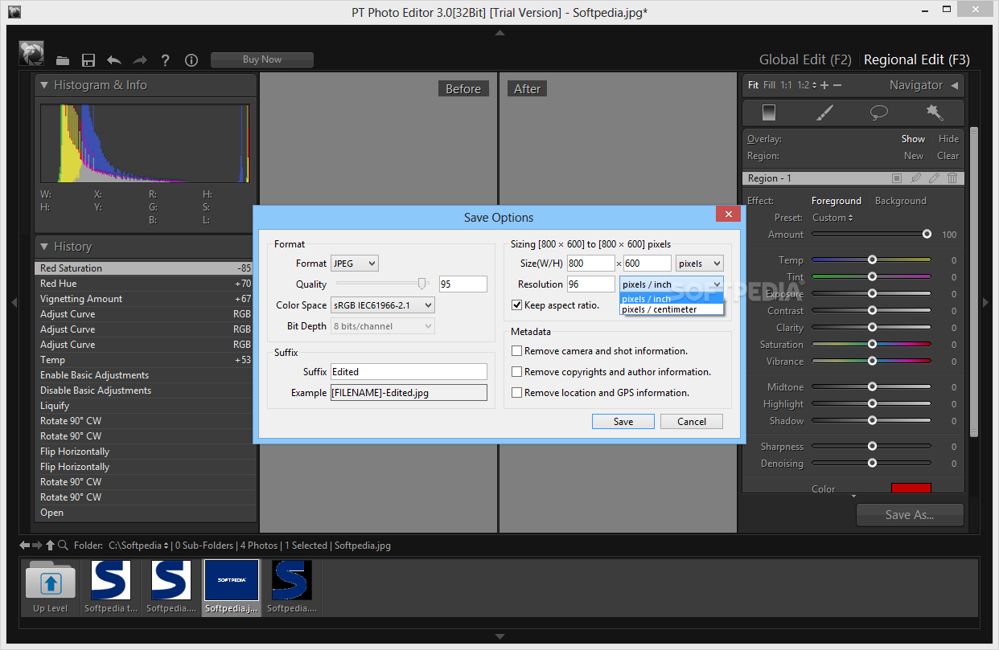Switch to Regional Edit (F3) tab
The image size is (999, 650).
(x=916, y=59)
